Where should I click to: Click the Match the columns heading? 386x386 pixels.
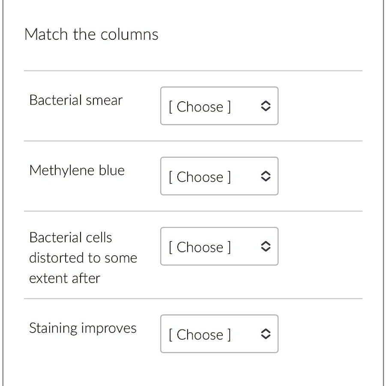click(x=91, y=34)
